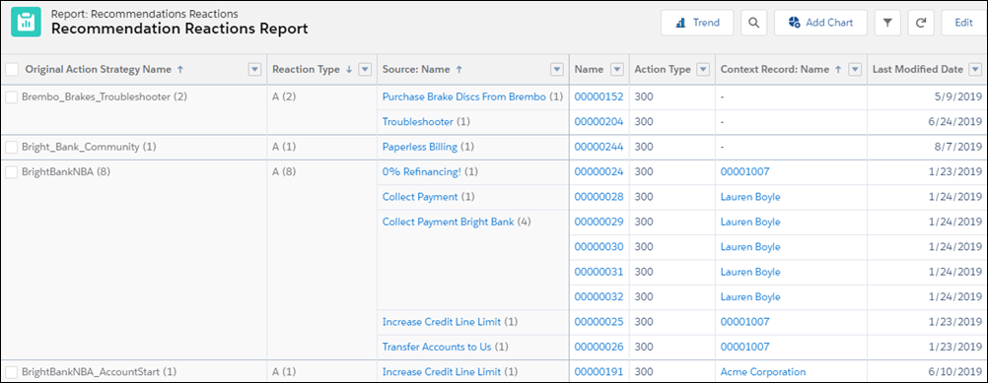Open the Source: Name column dropdown
Screen dimensions: 988x383
pyautogui.click(x=557, y=70)
